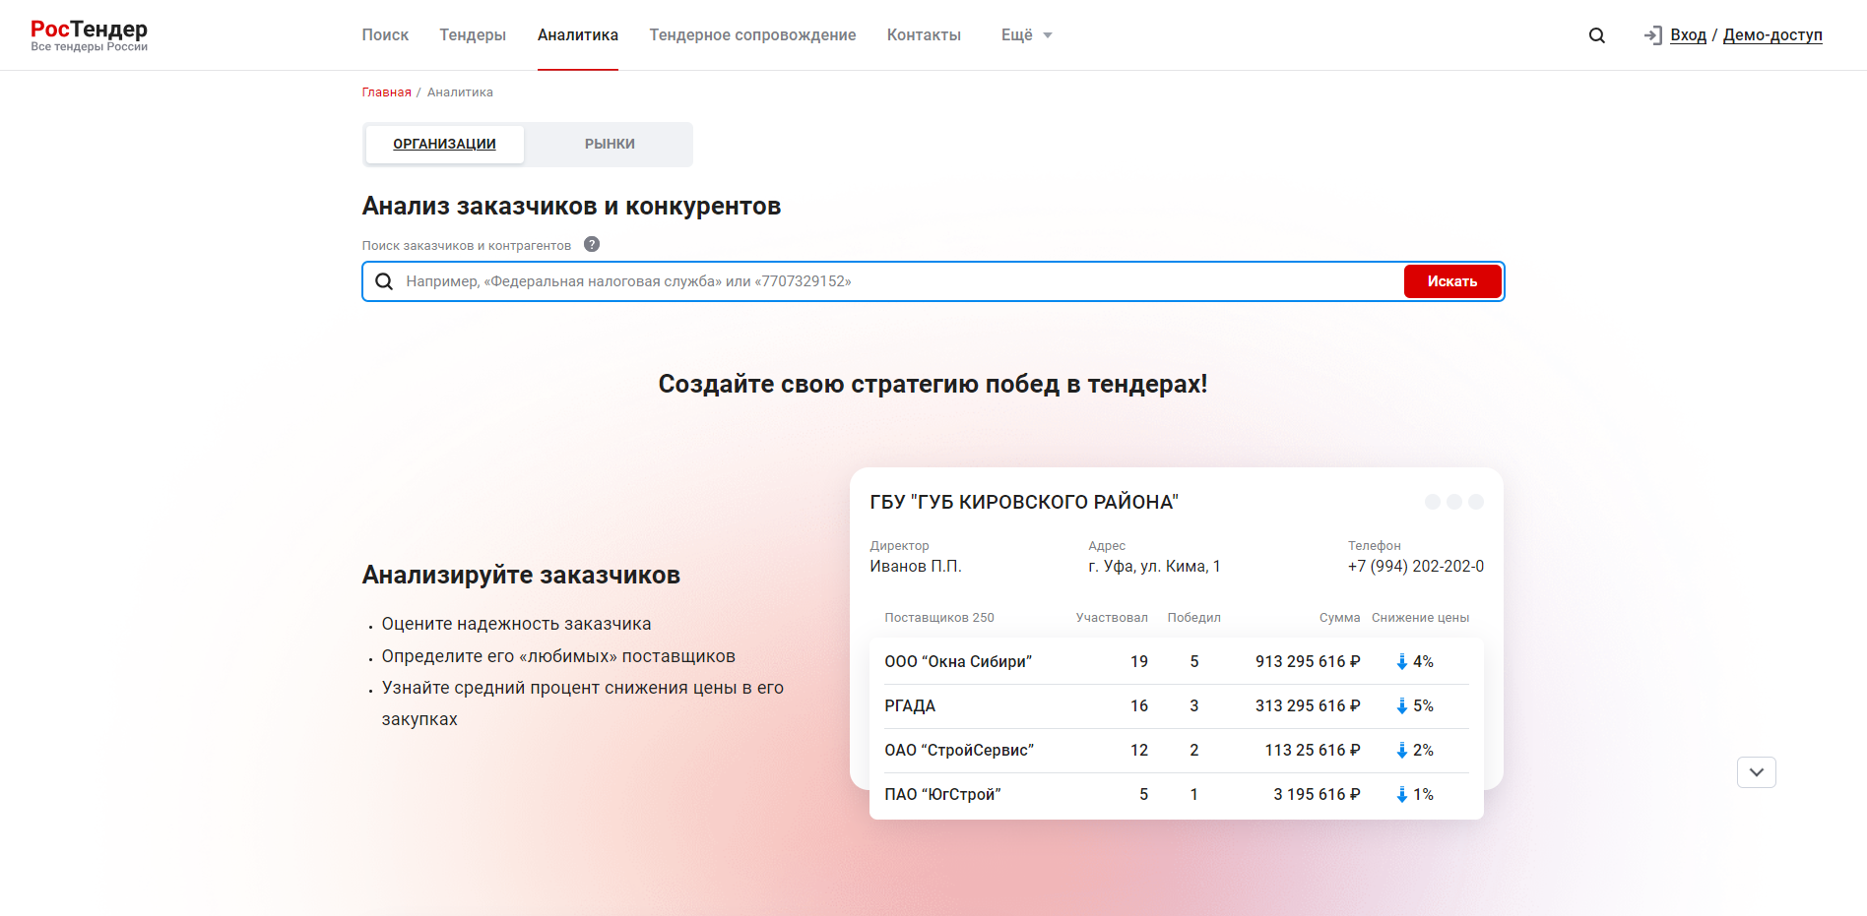This screenshot has height=916, width=1867.
Task: Click the Аналитика breadcrumb text
Action: pyautogui.click(x=460, y=92)
